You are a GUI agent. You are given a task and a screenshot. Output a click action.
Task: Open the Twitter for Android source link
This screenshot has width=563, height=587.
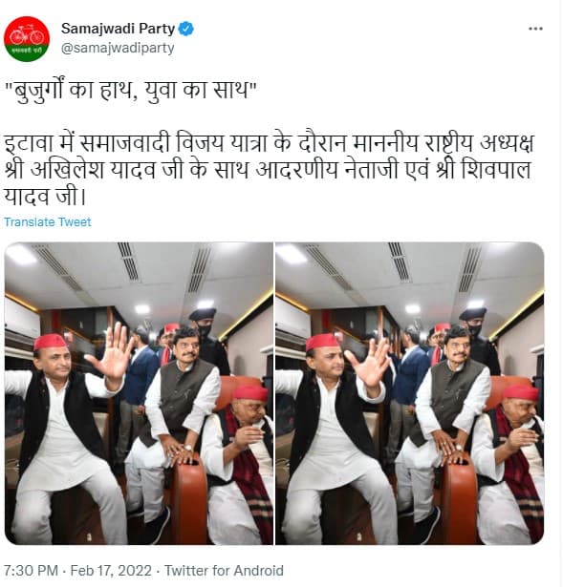click(x=224, y=571)
